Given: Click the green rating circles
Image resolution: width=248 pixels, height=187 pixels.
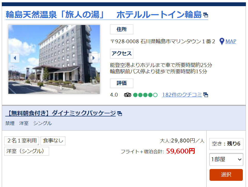Looking at the screenshot, I should (145, 95).
